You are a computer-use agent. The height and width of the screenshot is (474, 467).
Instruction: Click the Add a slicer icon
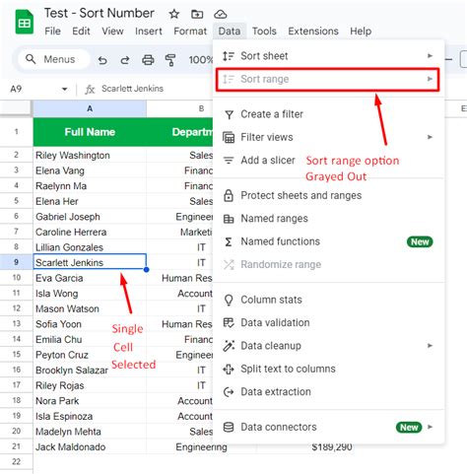pos(229,161)
